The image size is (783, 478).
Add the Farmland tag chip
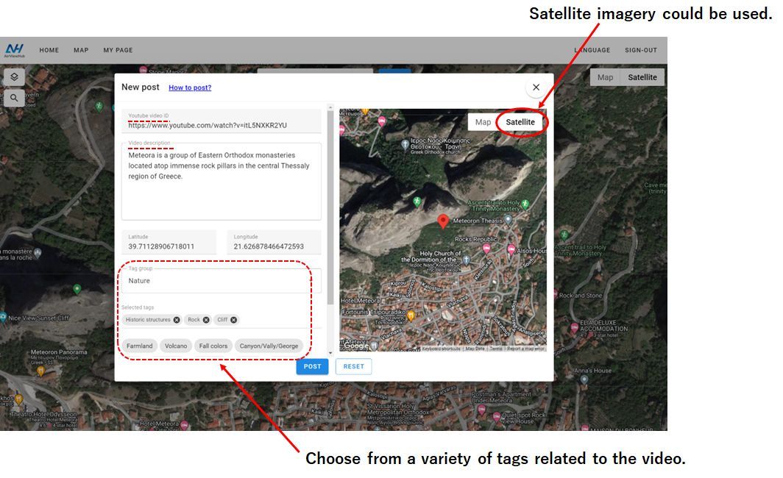click(x=139, y=346)
